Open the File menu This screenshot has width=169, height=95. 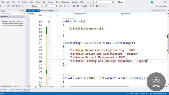tap(3, 2)
